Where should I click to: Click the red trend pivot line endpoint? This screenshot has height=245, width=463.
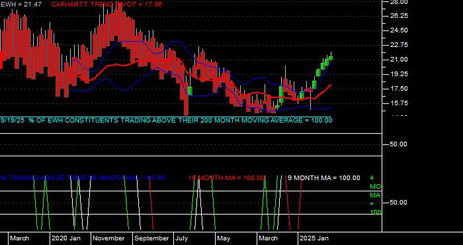(x=331, y=85)
